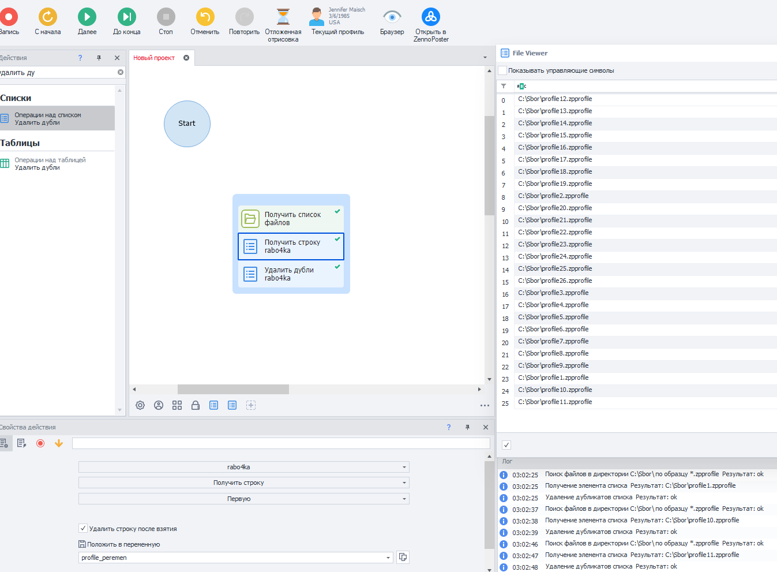Open 'Отложенная отрисовка' hourglass icon
This screenshot has height=572, width=777.
283,17
